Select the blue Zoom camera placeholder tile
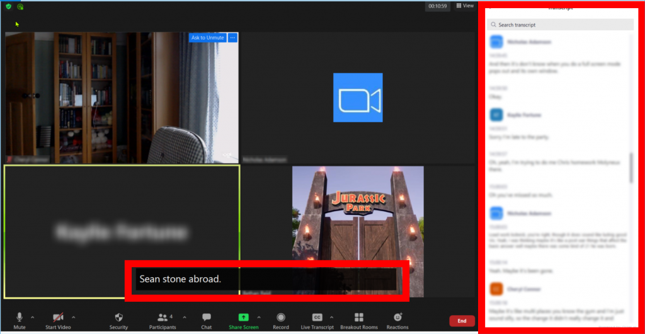The image size is (645, 334). [358, 98]
